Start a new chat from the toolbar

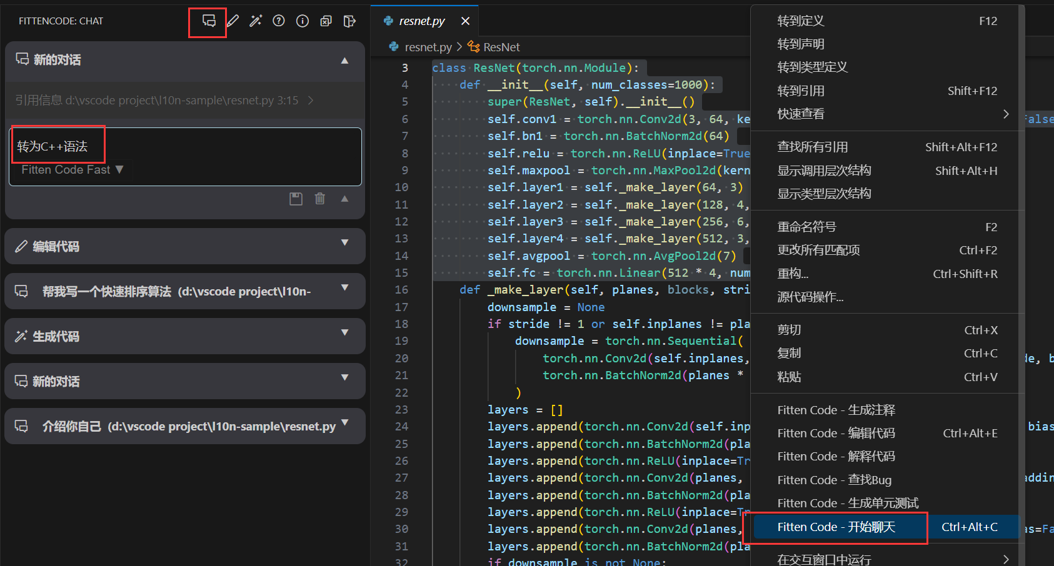(x=209, y=21)
